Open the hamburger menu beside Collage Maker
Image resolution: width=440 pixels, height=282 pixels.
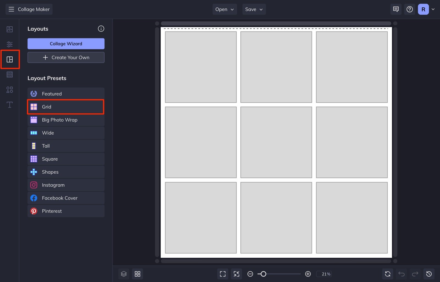(11, 9)
